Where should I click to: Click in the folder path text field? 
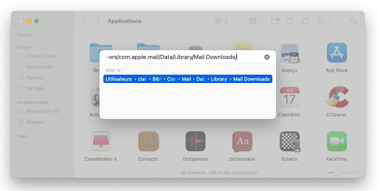click(181, 57)
